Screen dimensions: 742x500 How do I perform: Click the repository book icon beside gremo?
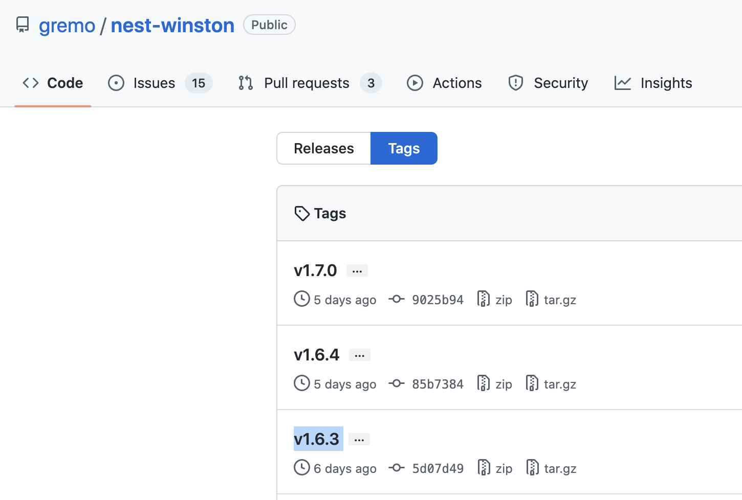pos(23,25)
